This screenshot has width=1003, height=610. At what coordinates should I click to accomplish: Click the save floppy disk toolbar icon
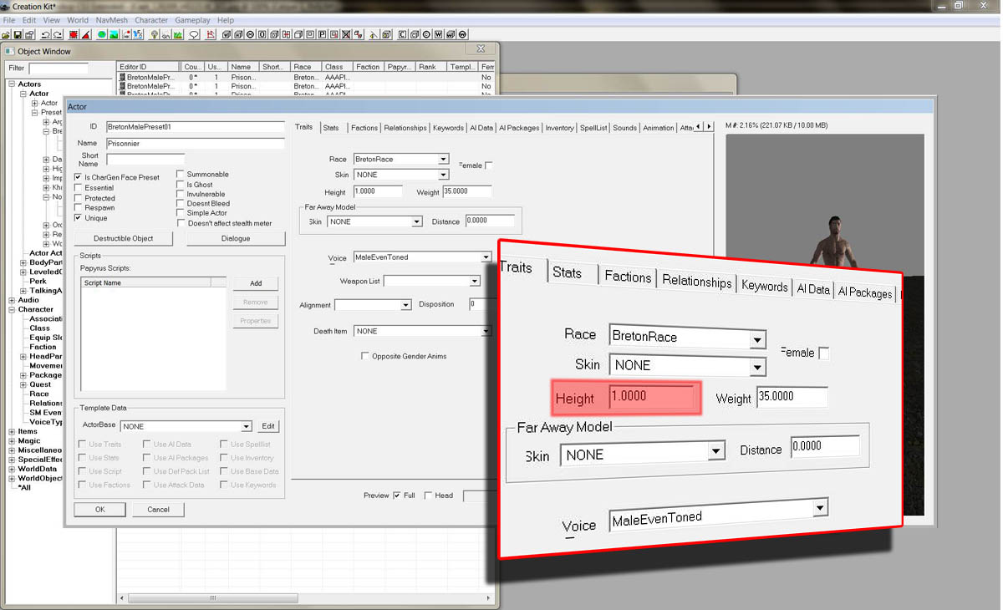tap(18, 35)
